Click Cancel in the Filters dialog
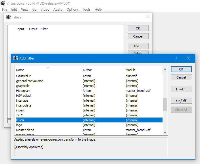Image resolution: width=200 pixels, height=164 pixels. pyautogui.click(x=138, y=36)
